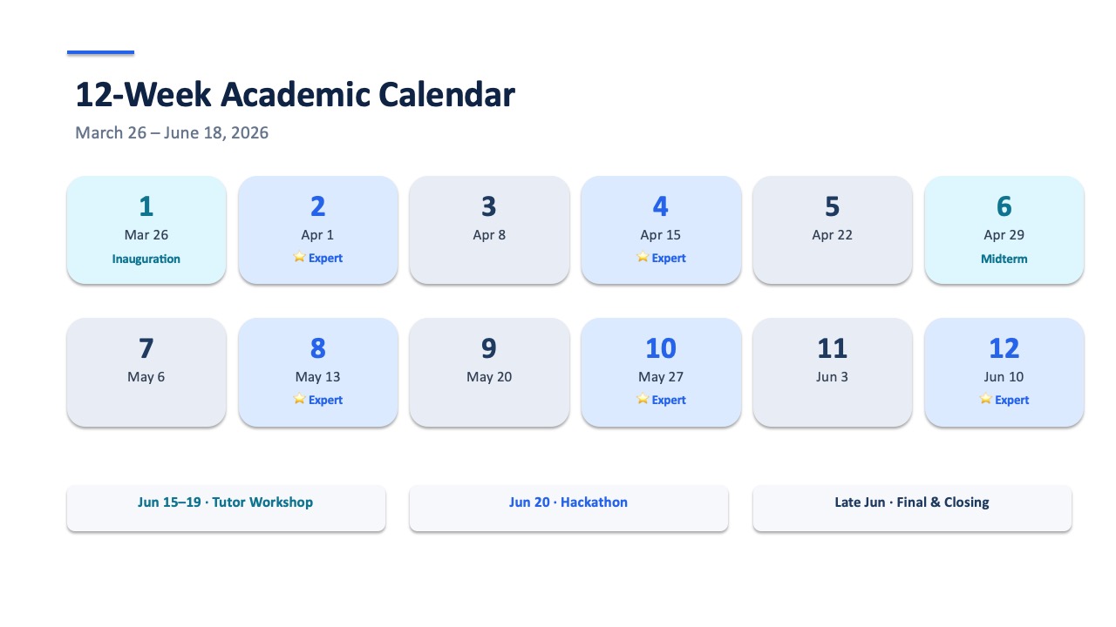
Task: Click the star icon in week 4 card
Action: (643, 258)
